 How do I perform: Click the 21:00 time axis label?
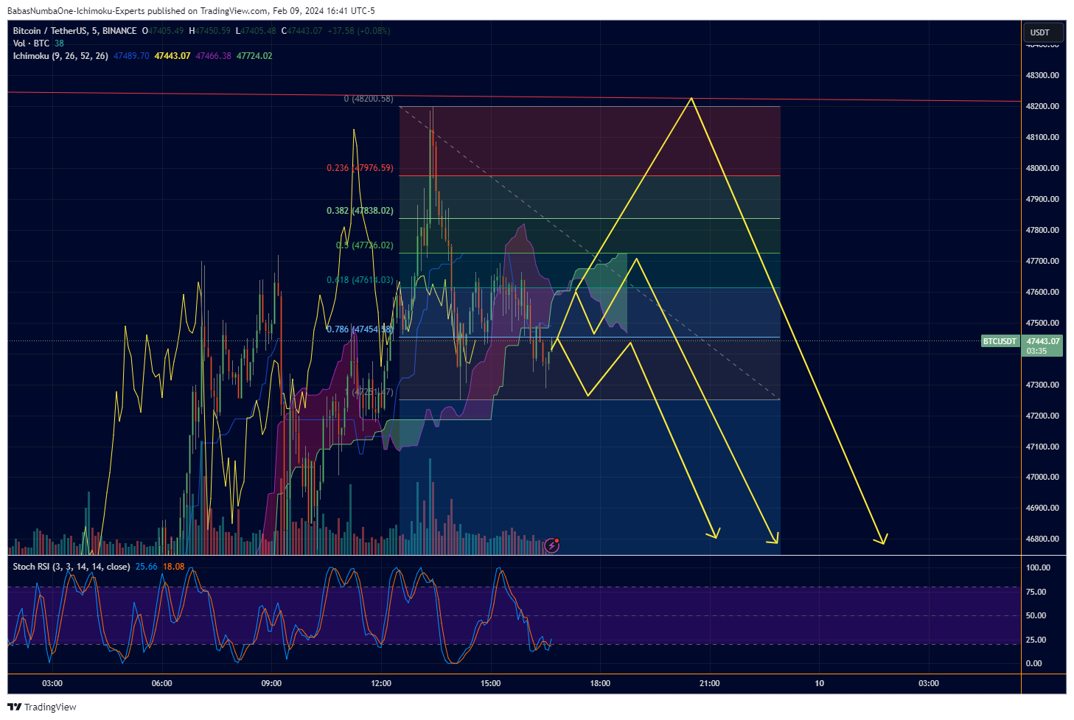click(x=709, y=683)
